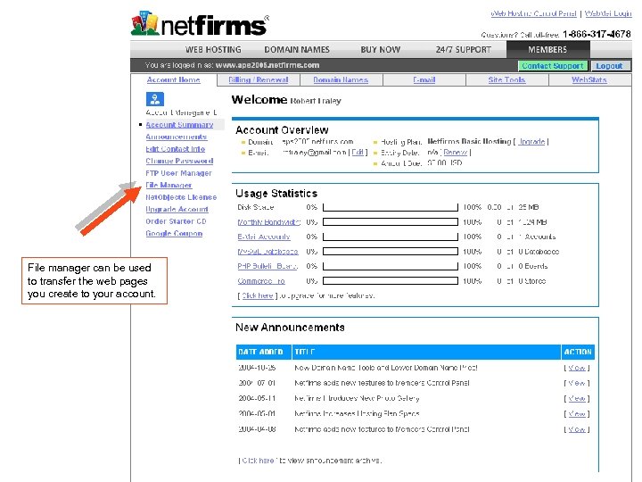The height and width of the screenshot is (482, 642).
Task: Open the Commerce Pro statistics link
Action: (x=261, y=281)
